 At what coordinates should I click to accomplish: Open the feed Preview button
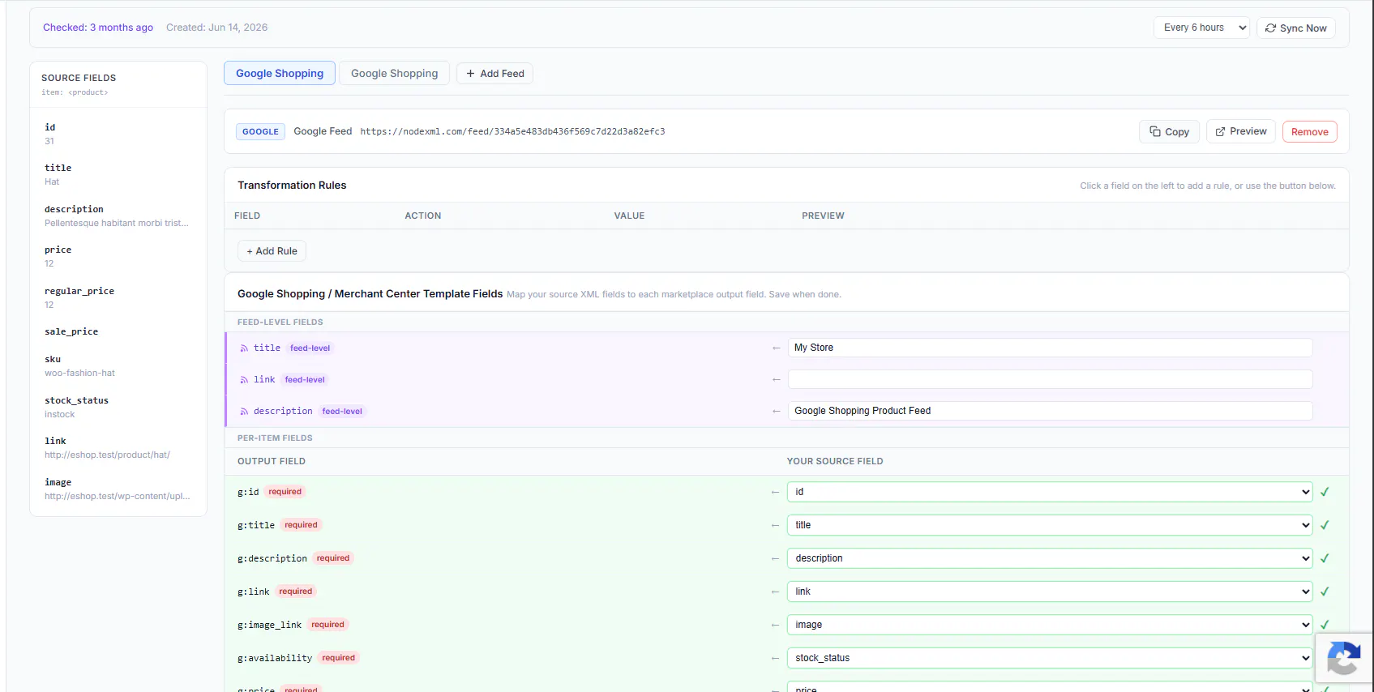click(1241, 131)
